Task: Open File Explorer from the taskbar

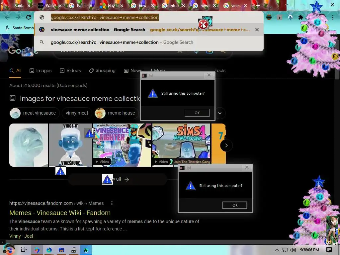Action: pyautogui.click(x=61, y=250)
